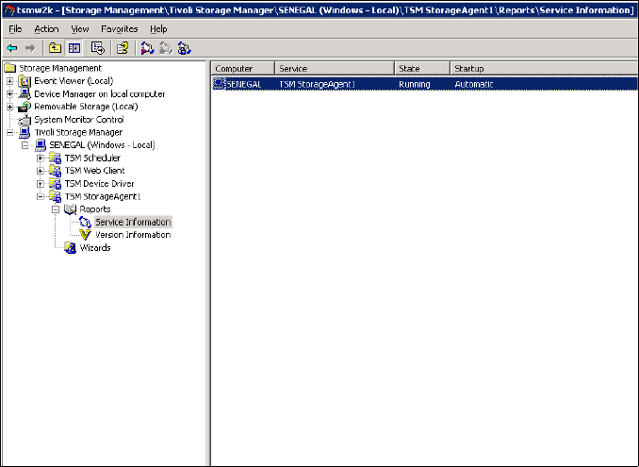Open the View menu
The height and width of the screenshot is (467, 639).
click(80, 29)
